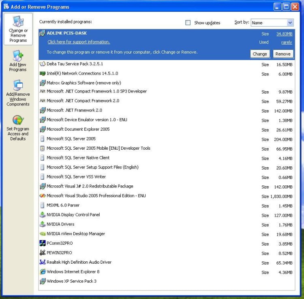Select the Visual Studio 2005 Professional icon
The width and height of the screenshot is (304, 299).
coord(43,196)
